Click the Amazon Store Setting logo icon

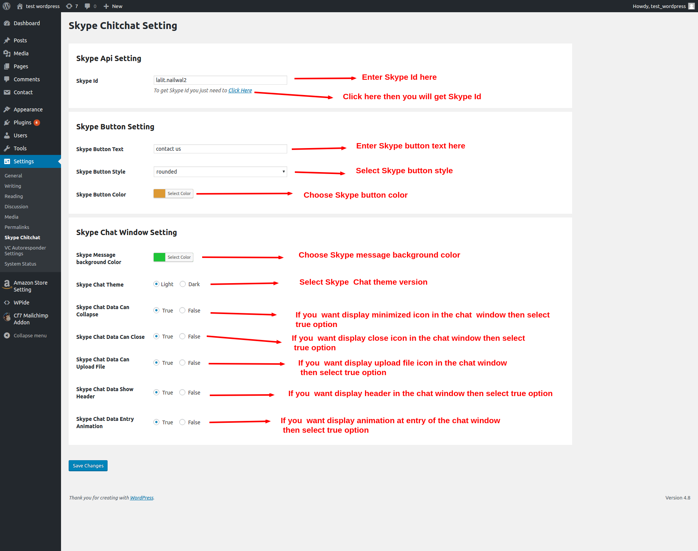point(7,284)
